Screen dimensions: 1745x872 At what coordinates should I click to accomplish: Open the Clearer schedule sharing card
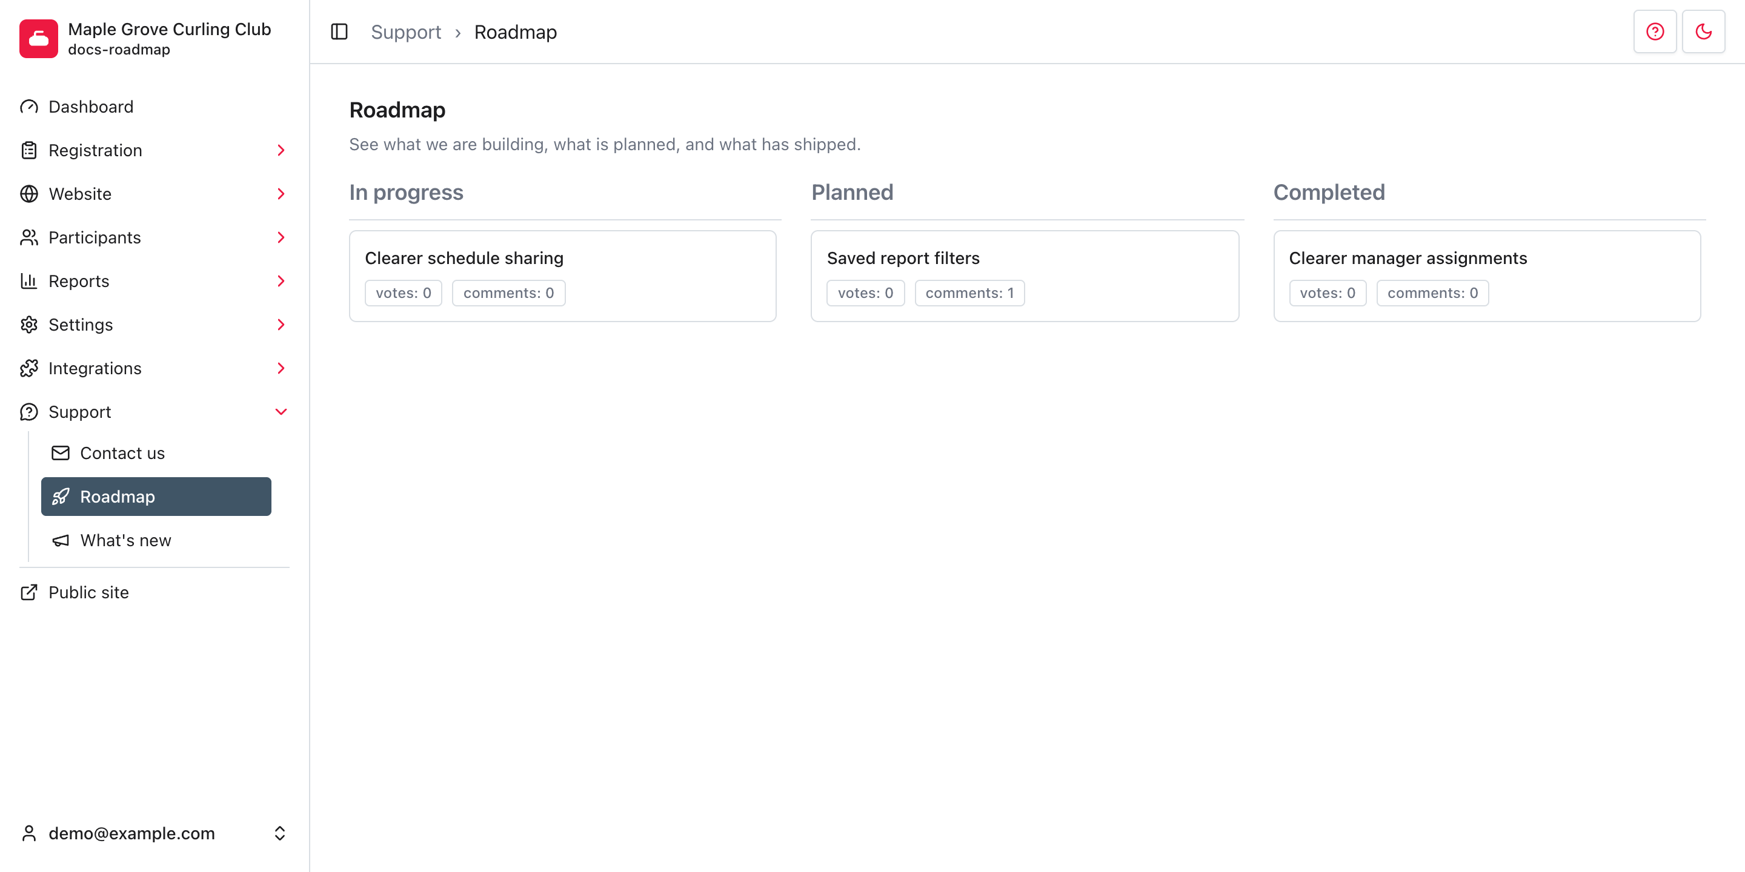(562, 276)
